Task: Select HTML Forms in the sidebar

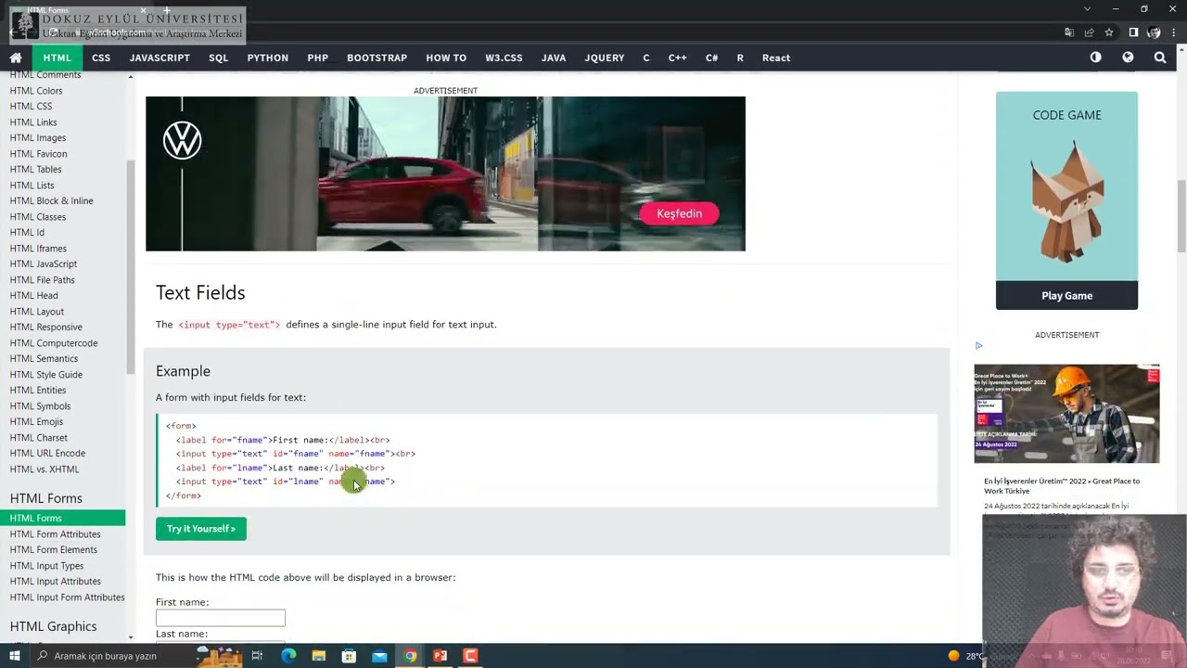Action: [62, 519]
